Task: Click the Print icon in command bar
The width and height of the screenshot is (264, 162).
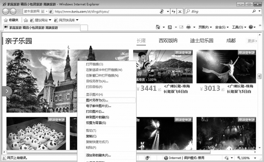Action: [x=188, y=27]
